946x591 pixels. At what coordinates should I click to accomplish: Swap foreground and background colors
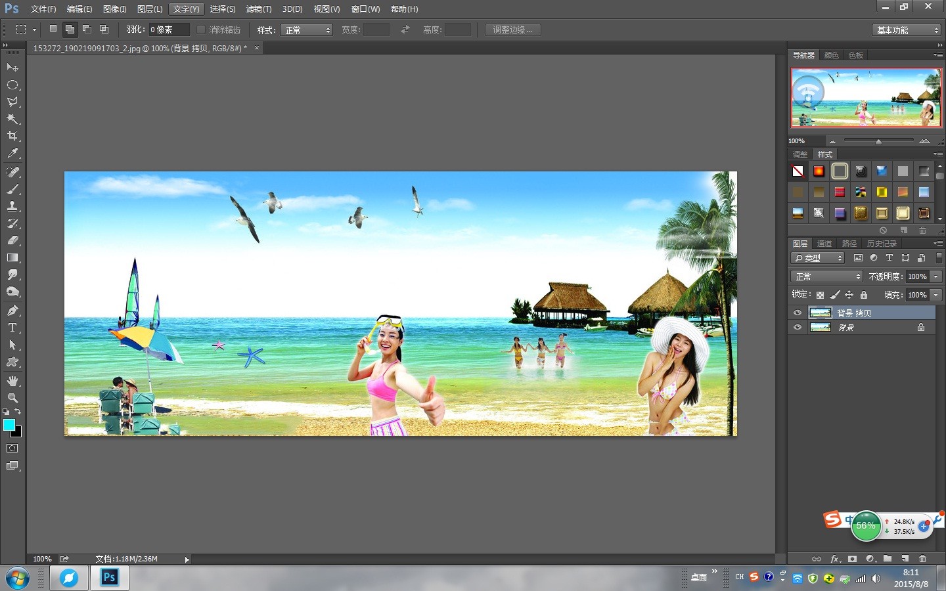click(x=18, y=412)
